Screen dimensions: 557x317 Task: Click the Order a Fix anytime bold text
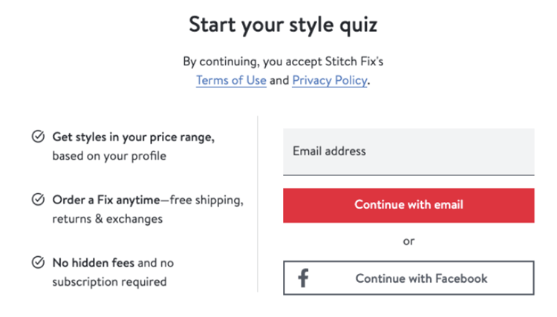click(106, 200)
